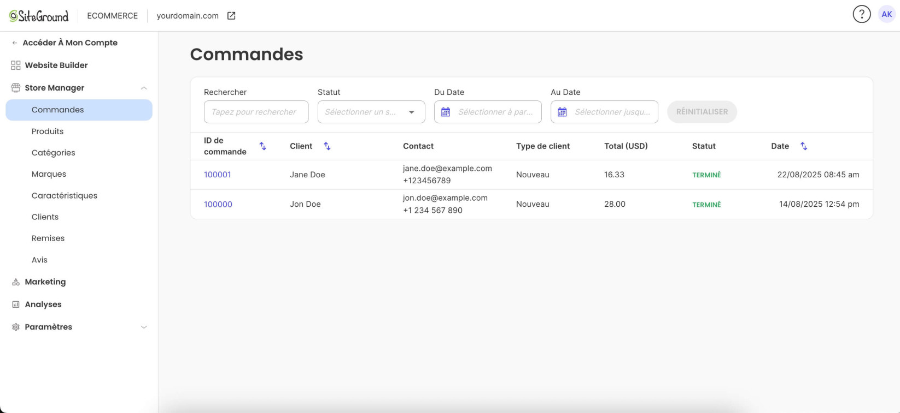Click the Contact column header
The image size is (900, 413).
click(418, 146)
